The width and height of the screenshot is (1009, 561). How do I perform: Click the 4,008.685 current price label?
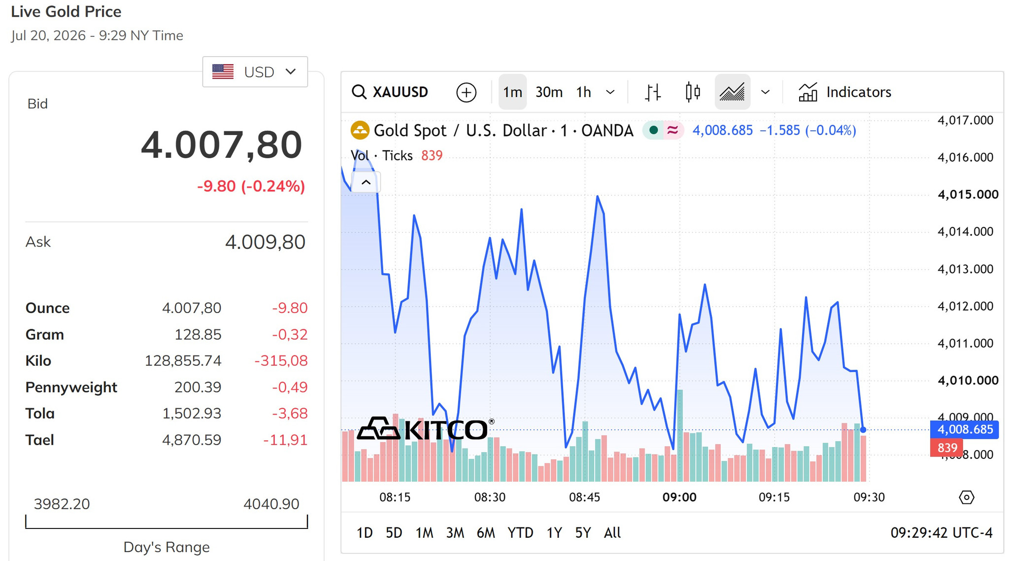pos(964,429)
